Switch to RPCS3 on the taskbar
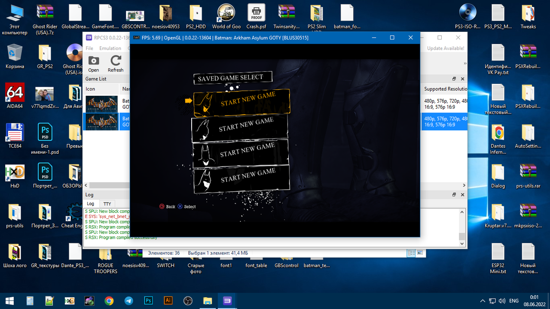The image size is (550, 309). [x=227, y=301]
